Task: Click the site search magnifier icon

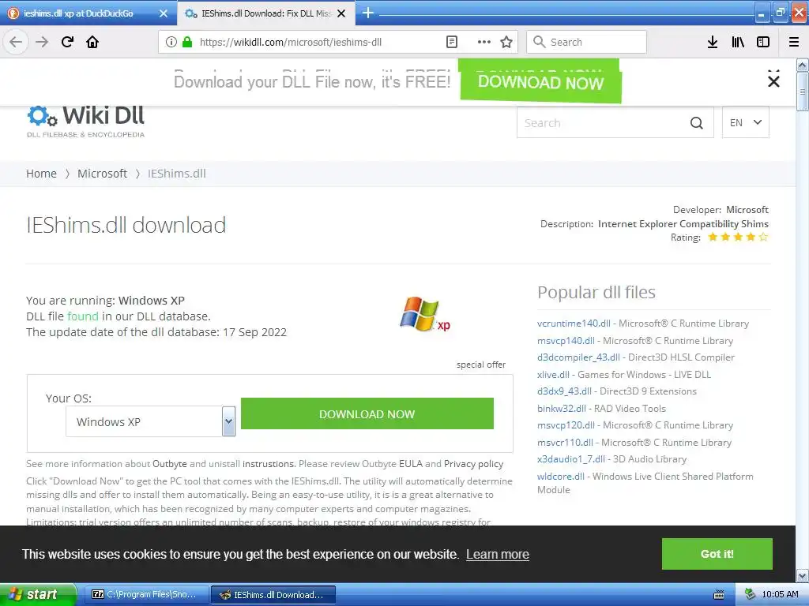Action: tap(697, 122)
